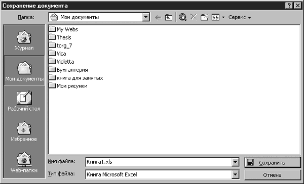Close the Сохранение документа dialog
The width and height of the screenshot is (304, 184).
pyautogui.click(x=297, y=6)
